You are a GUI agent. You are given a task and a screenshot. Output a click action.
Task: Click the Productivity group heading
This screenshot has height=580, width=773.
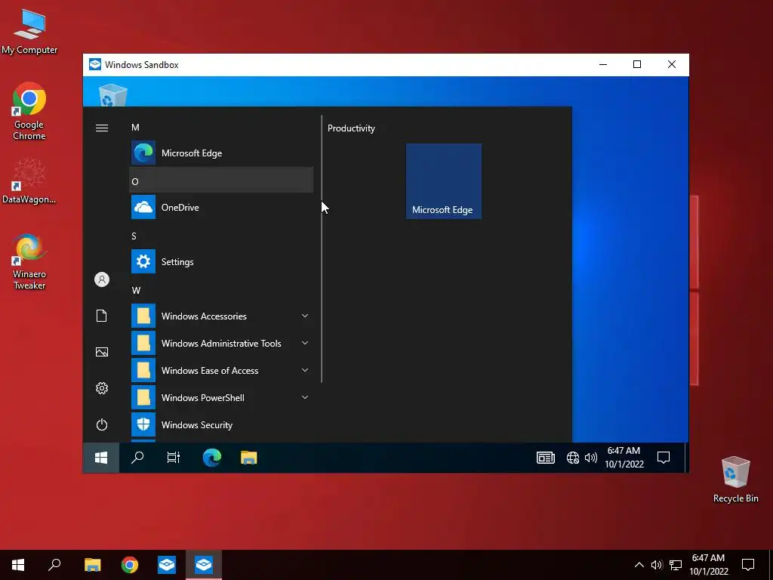click(352, 128)
